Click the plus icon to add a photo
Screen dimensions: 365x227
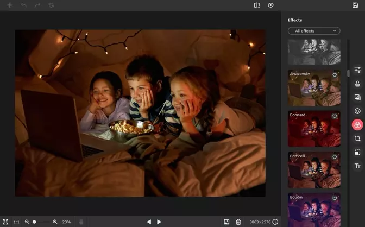point(10,5)
